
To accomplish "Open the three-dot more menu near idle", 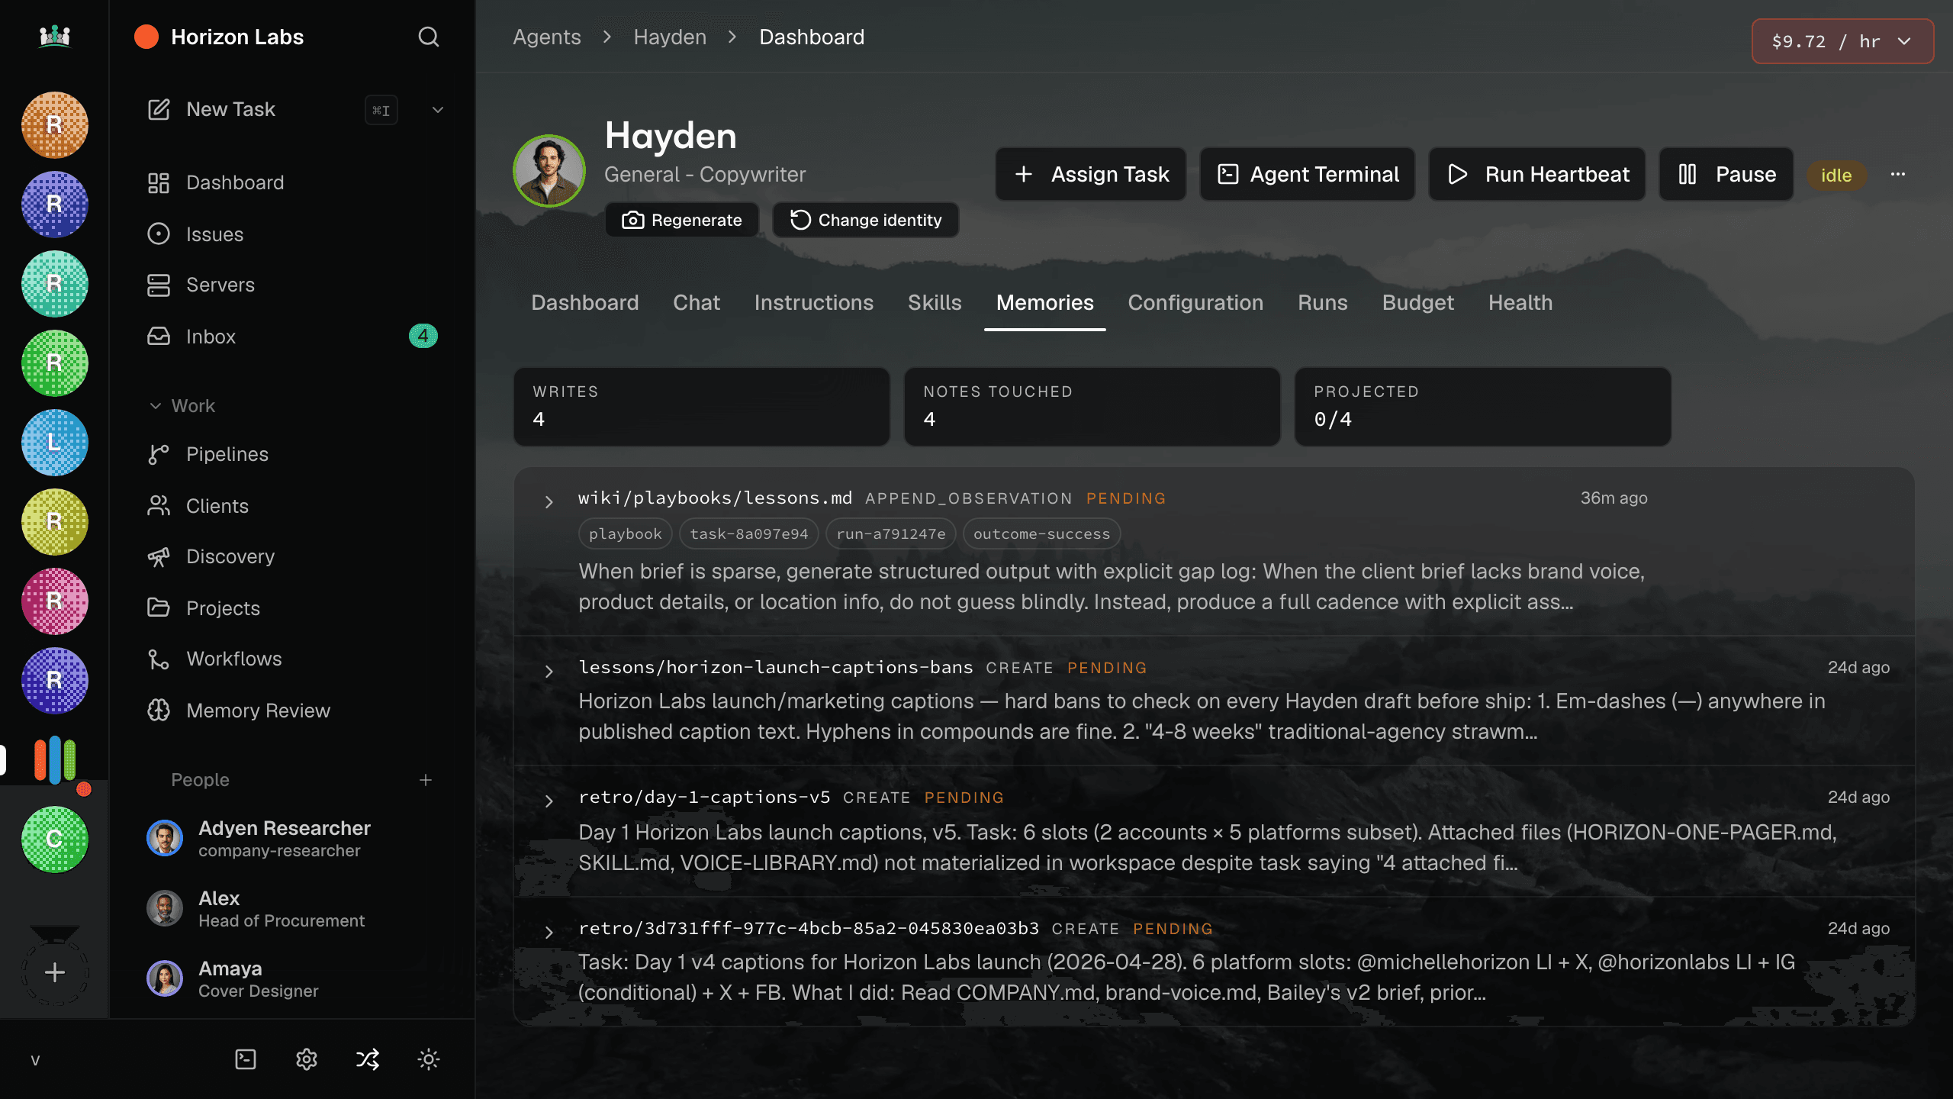I will point(1898,174).
